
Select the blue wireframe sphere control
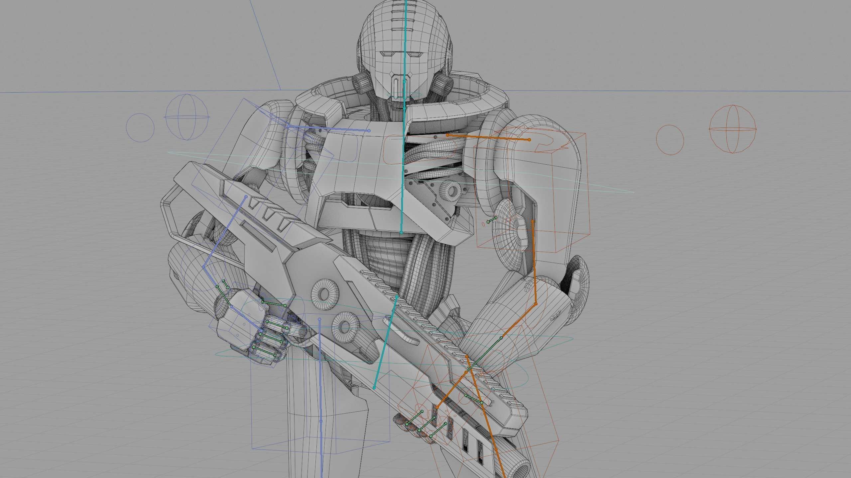pos(188,117)
